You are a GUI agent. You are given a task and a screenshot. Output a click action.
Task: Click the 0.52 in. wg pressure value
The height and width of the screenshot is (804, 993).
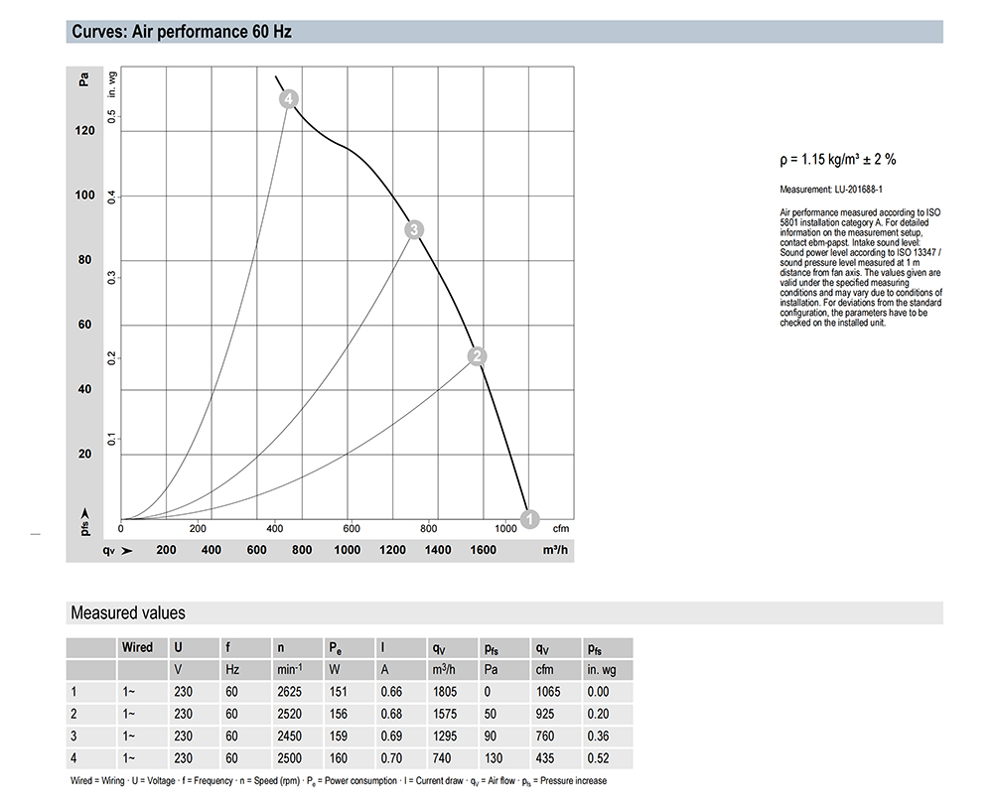point(598,757)
